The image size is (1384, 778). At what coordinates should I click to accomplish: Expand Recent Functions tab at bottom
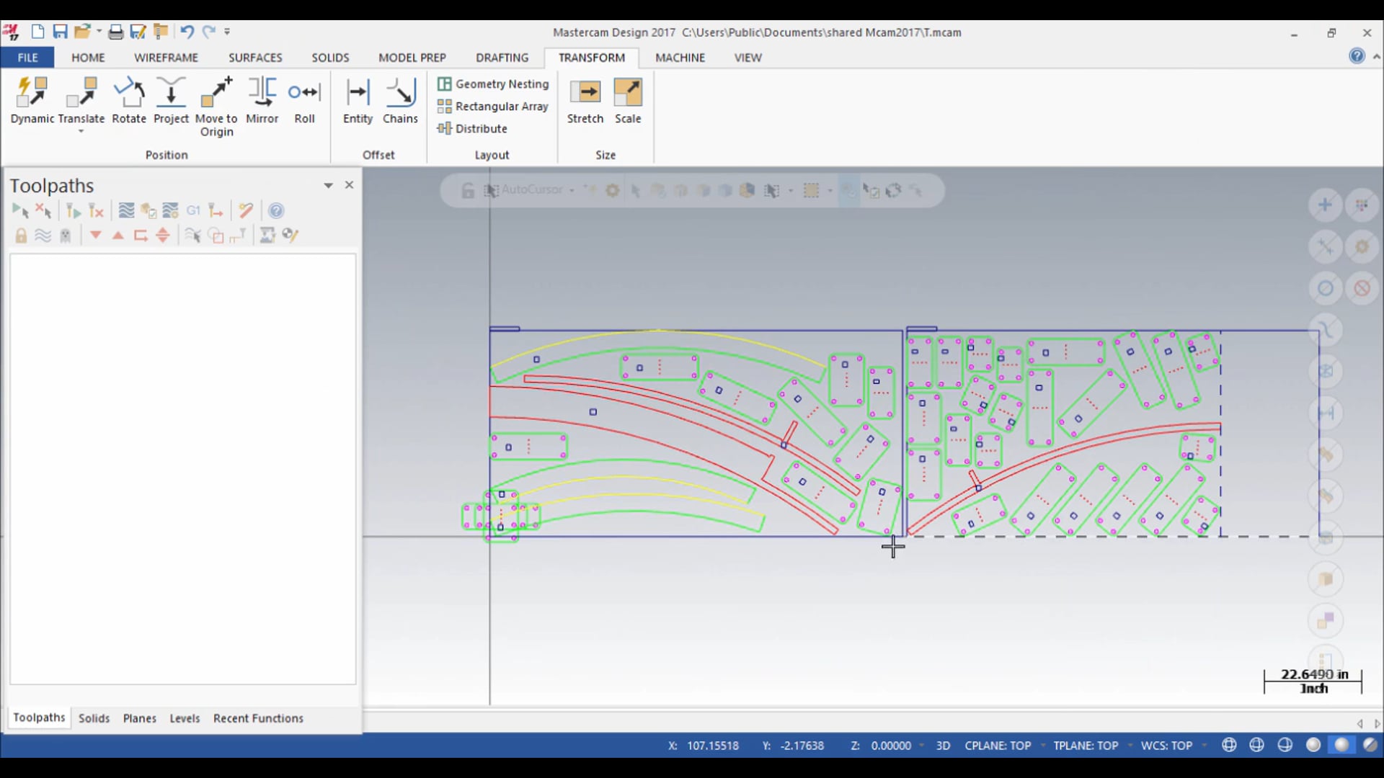click(x=257, y=717)
